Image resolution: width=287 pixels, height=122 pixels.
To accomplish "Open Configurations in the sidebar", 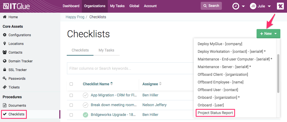I will click(x=20, y=35).
